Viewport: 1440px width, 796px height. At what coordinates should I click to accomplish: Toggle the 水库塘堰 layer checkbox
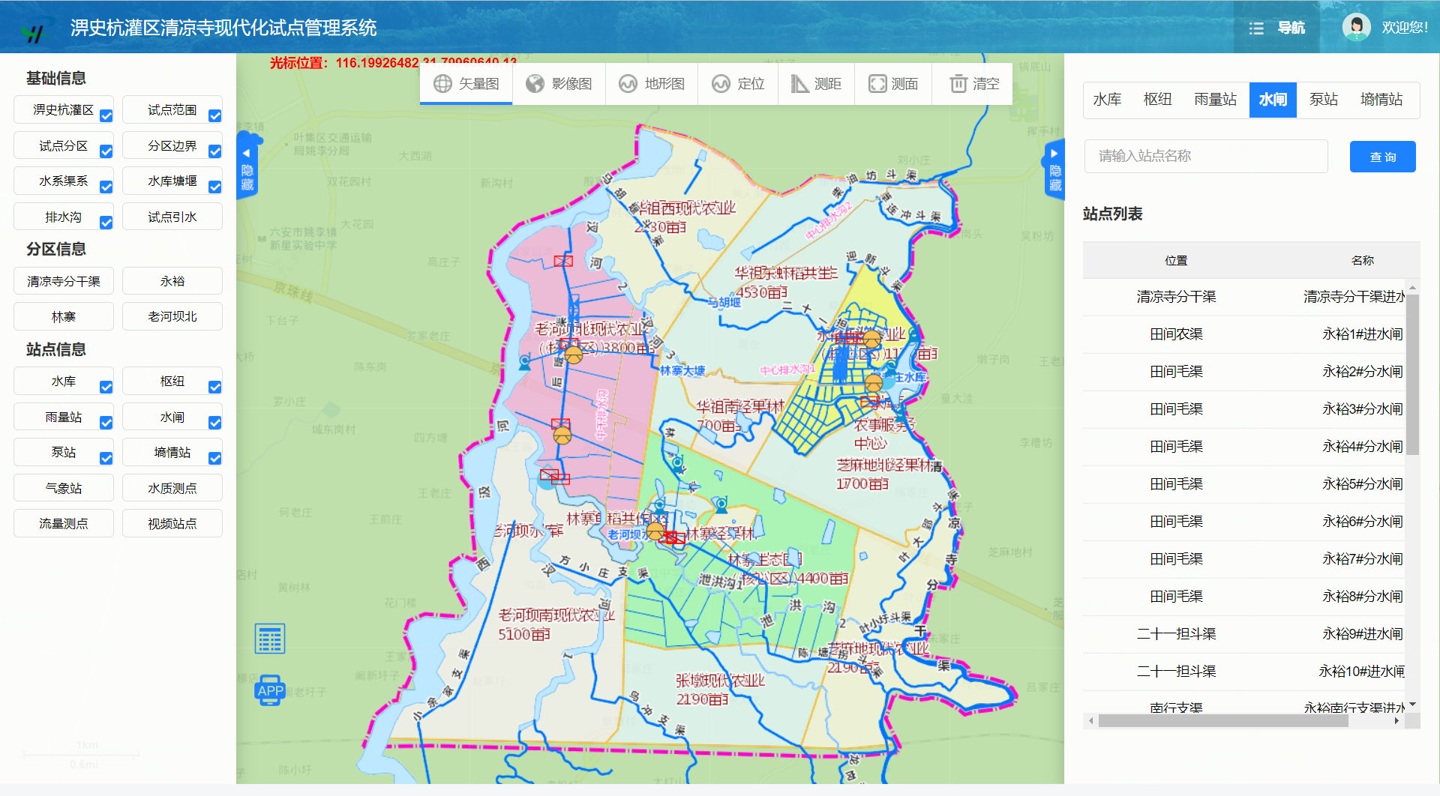215,187
